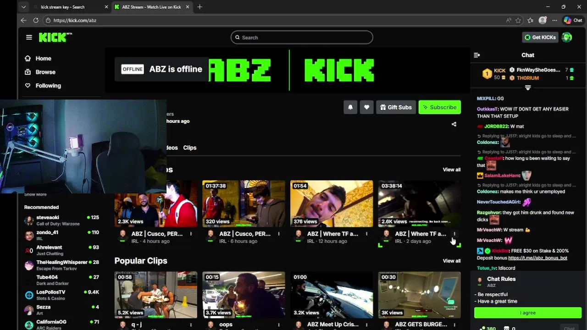
Task: Open the abz_bonus_bot link in chat
Action: (537, 258)
